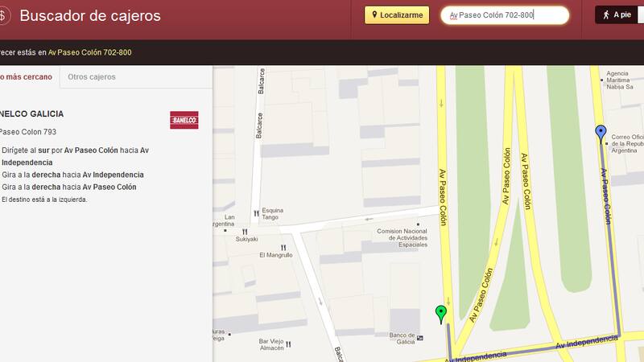Click the red Banelco logo
Image resolution: width=644 pixels, height=362 pixels.
[x=184, y=121]
